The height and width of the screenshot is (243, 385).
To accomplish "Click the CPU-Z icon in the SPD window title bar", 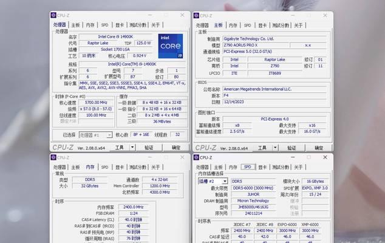I will coord(196,157).
